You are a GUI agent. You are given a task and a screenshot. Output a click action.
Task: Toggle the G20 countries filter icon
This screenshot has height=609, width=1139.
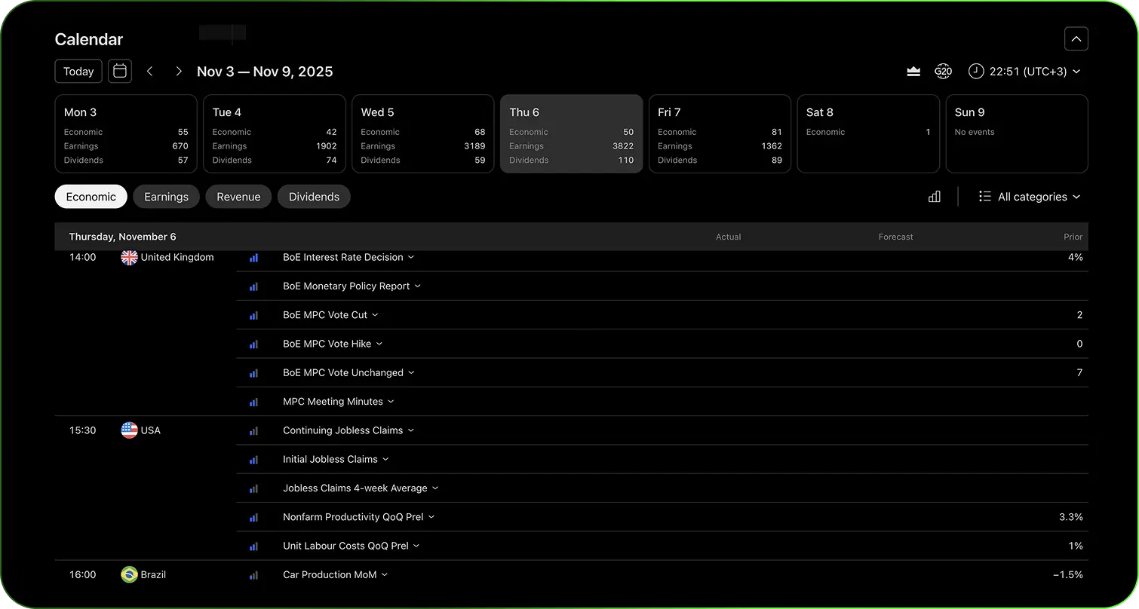(x=943, y=72)
